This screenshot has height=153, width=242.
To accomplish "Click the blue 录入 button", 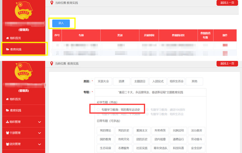I will tap(61, 23).
